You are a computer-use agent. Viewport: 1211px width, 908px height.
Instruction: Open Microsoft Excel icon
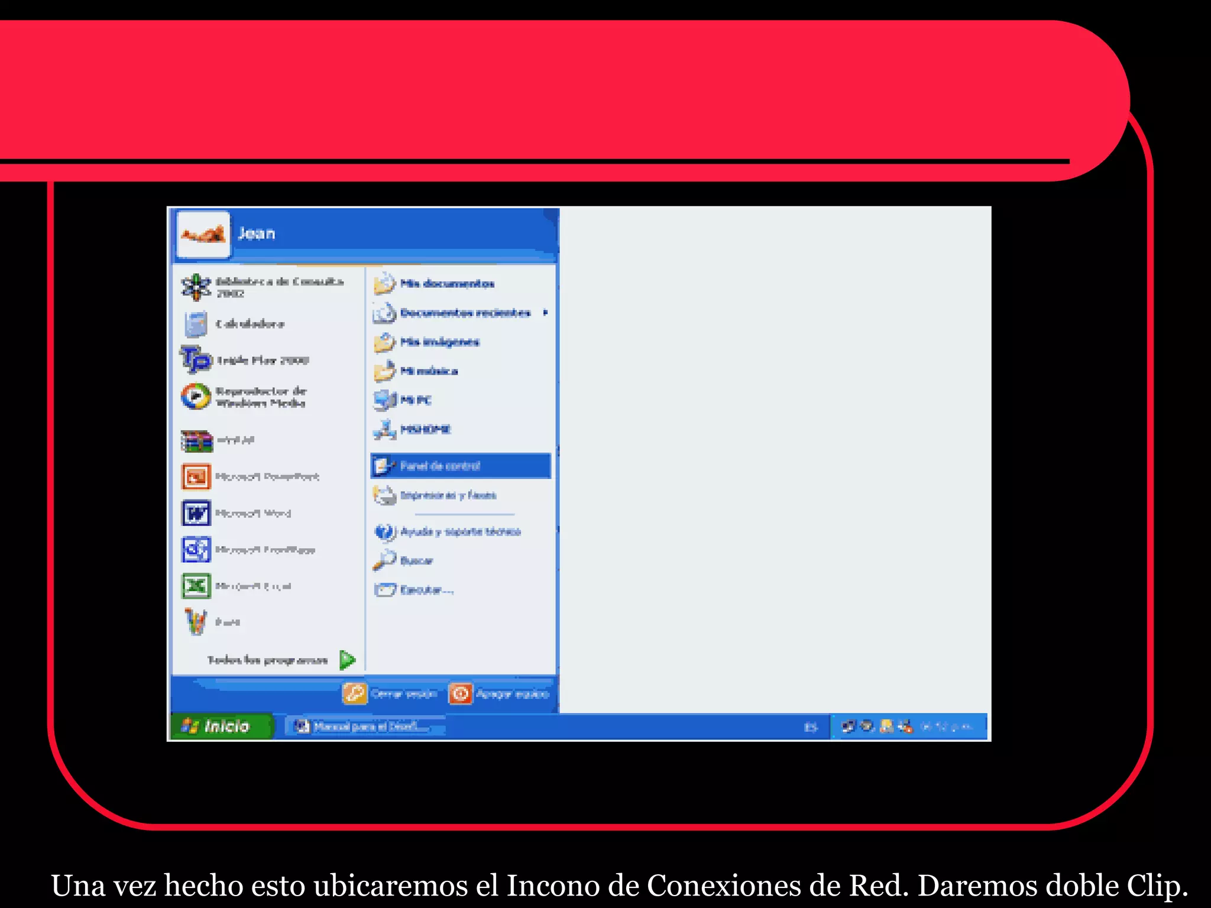pyautogui.click(x=196, y=586)
